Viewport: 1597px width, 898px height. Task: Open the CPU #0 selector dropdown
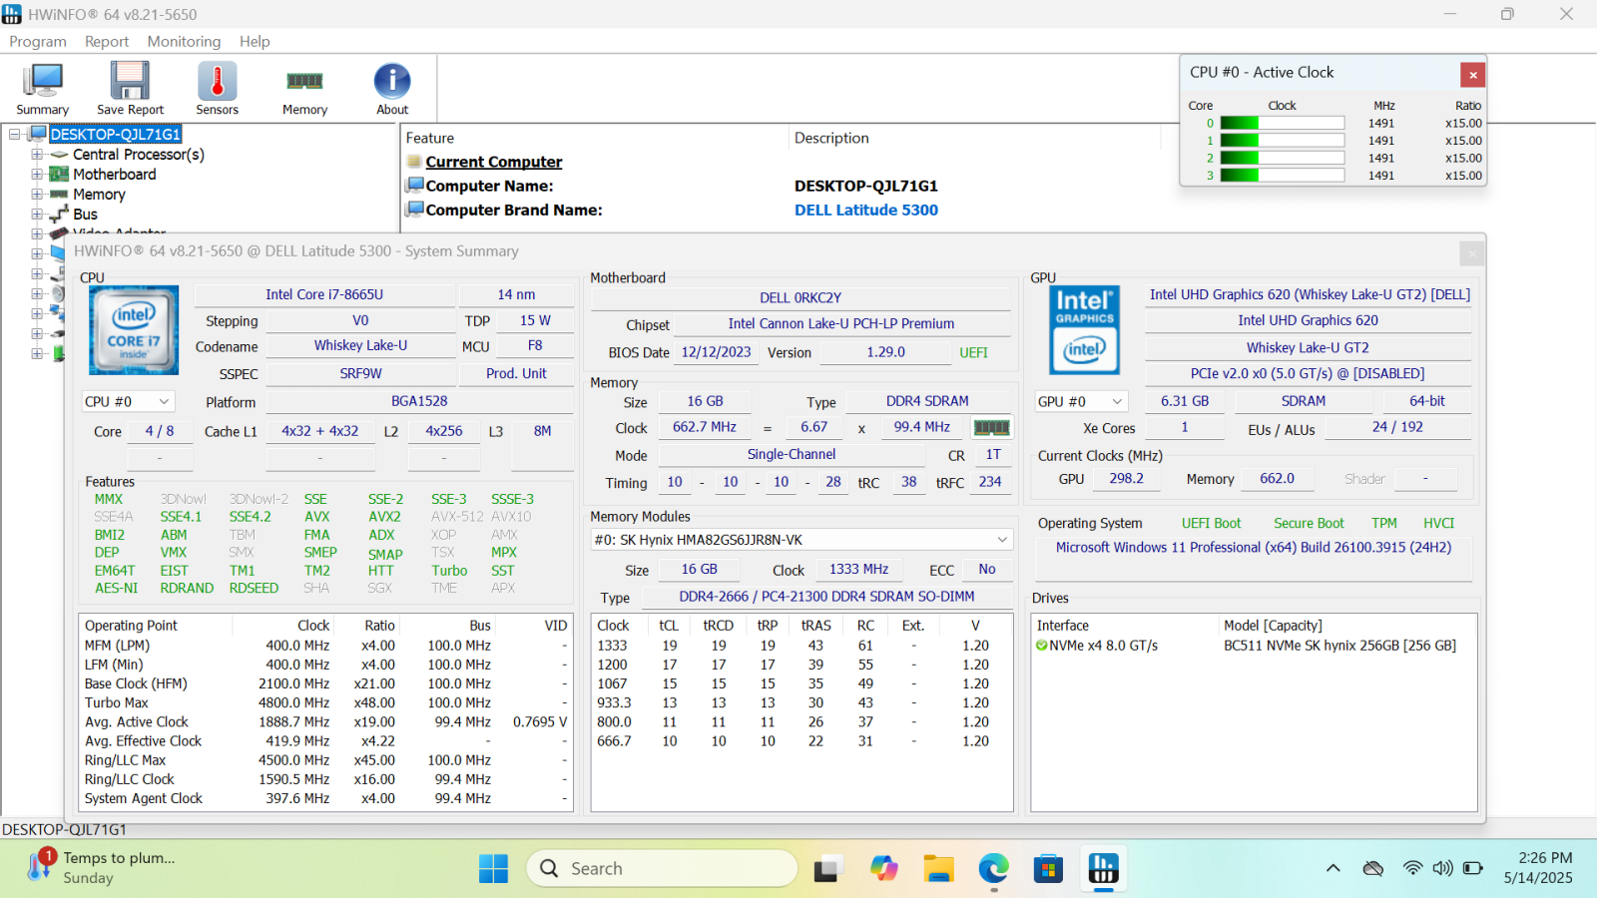[128, 402]
